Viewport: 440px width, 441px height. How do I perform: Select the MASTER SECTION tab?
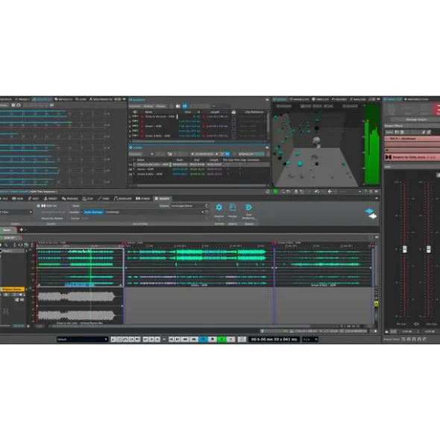416,99
